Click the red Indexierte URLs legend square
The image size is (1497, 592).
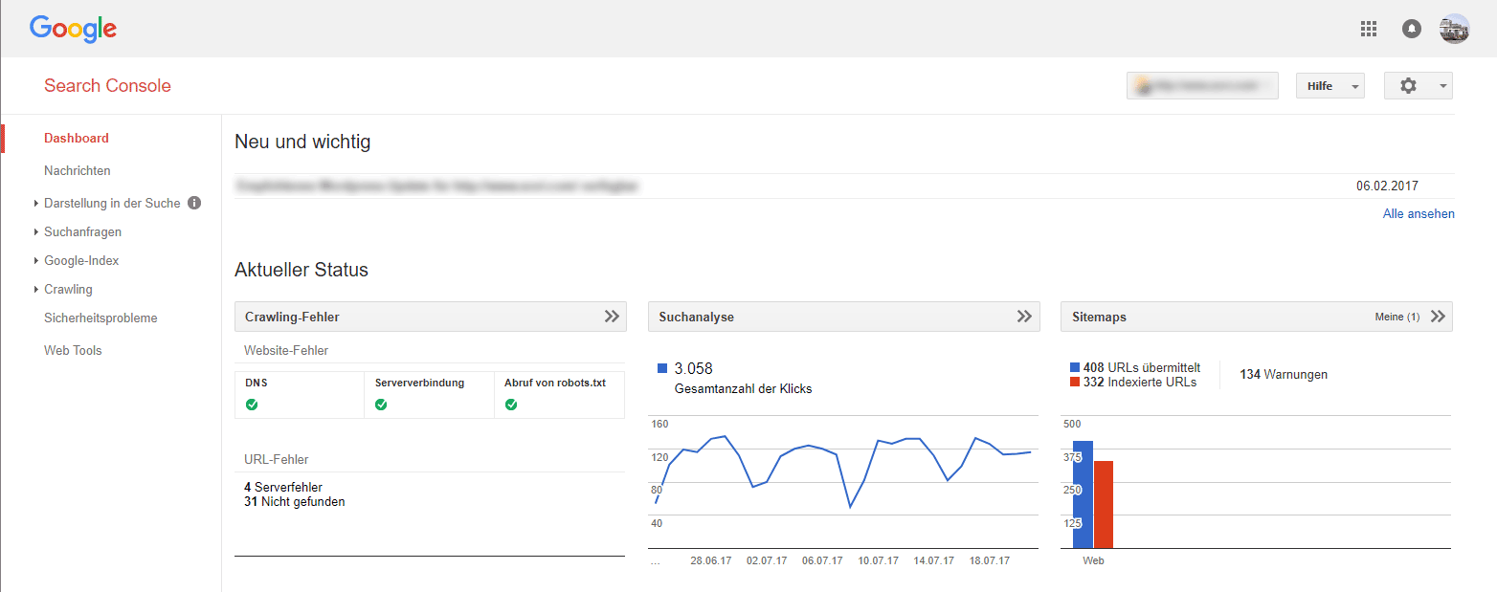(1076, 383)
